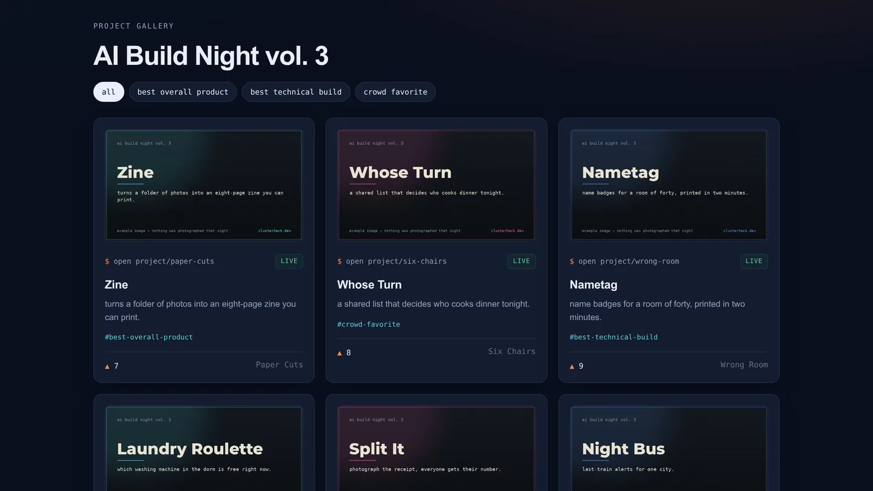The height and width of the screenshot is (491, 873).
Task: Click the "open project/six-chairs" command
Action: (x=392, y=261)
